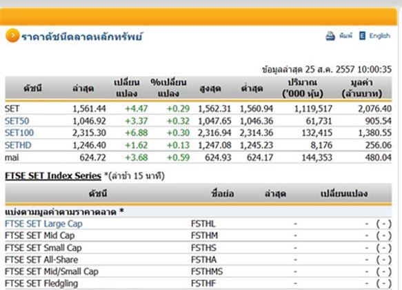This screenshot has width=402, height=290.
Task: Click the page title heading in Thai
Action: click(x=81, y=37)
